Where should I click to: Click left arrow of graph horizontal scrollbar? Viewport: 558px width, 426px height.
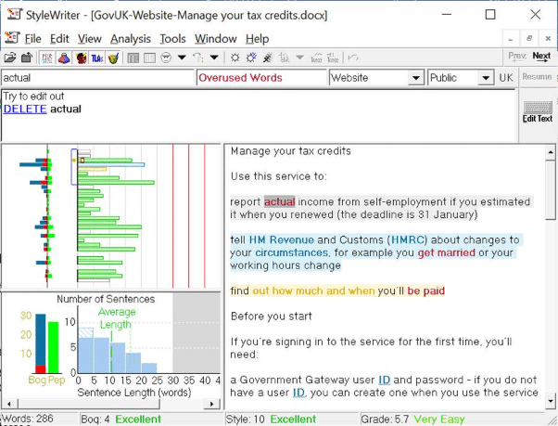pos(9,404)
